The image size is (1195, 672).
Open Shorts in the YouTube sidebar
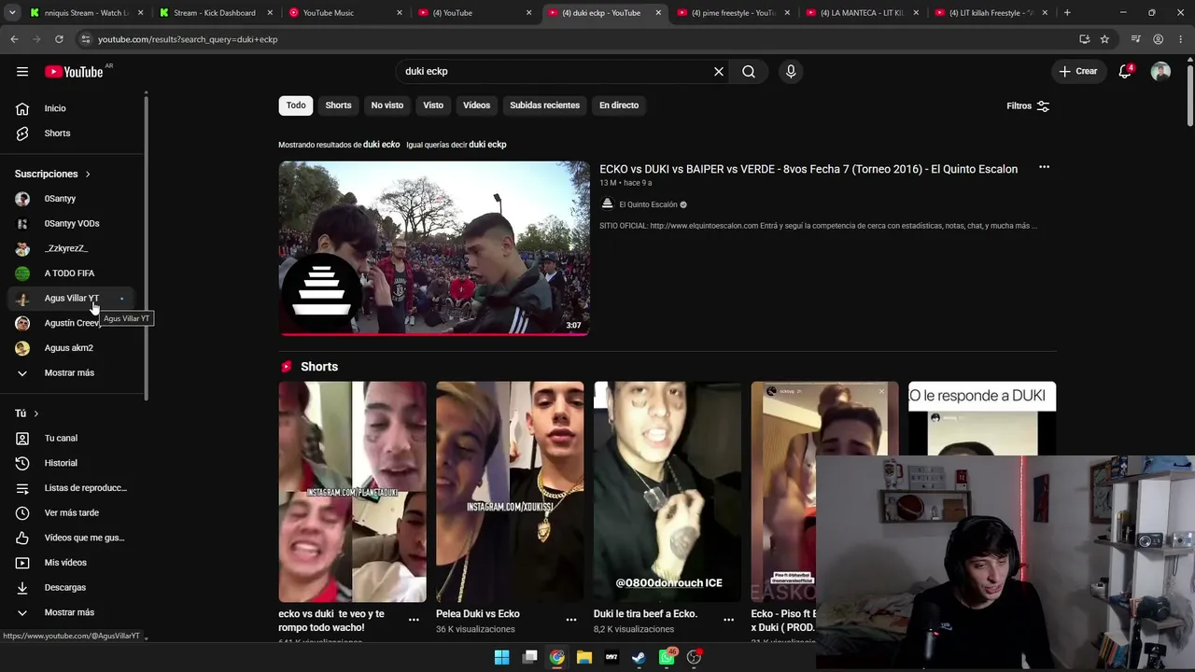click(x=73, y=133)
